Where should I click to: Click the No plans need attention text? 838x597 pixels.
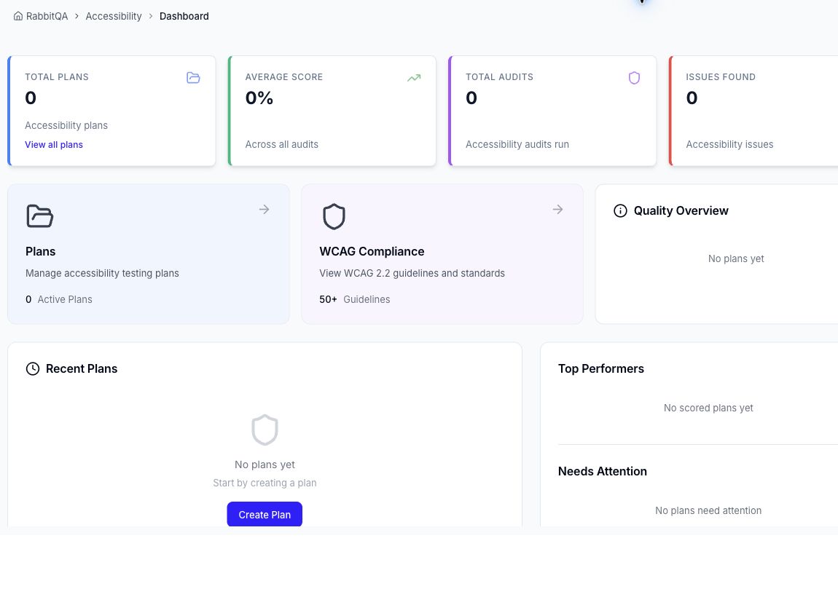click(708, 510)
